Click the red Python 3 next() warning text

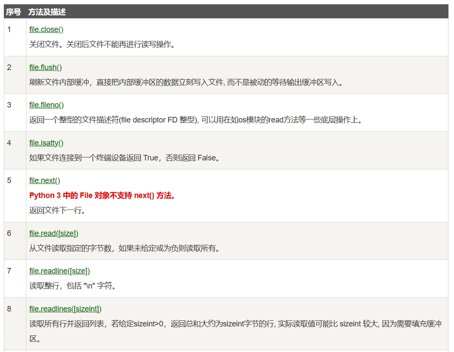coord(102,195)
